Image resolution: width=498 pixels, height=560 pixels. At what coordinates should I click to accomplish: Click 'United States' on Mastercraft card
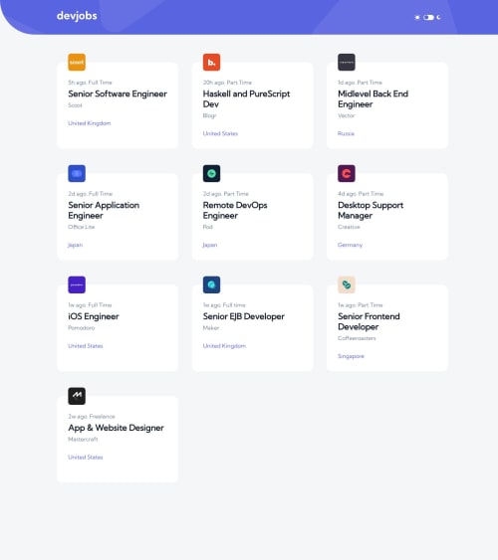pos(86,458)
